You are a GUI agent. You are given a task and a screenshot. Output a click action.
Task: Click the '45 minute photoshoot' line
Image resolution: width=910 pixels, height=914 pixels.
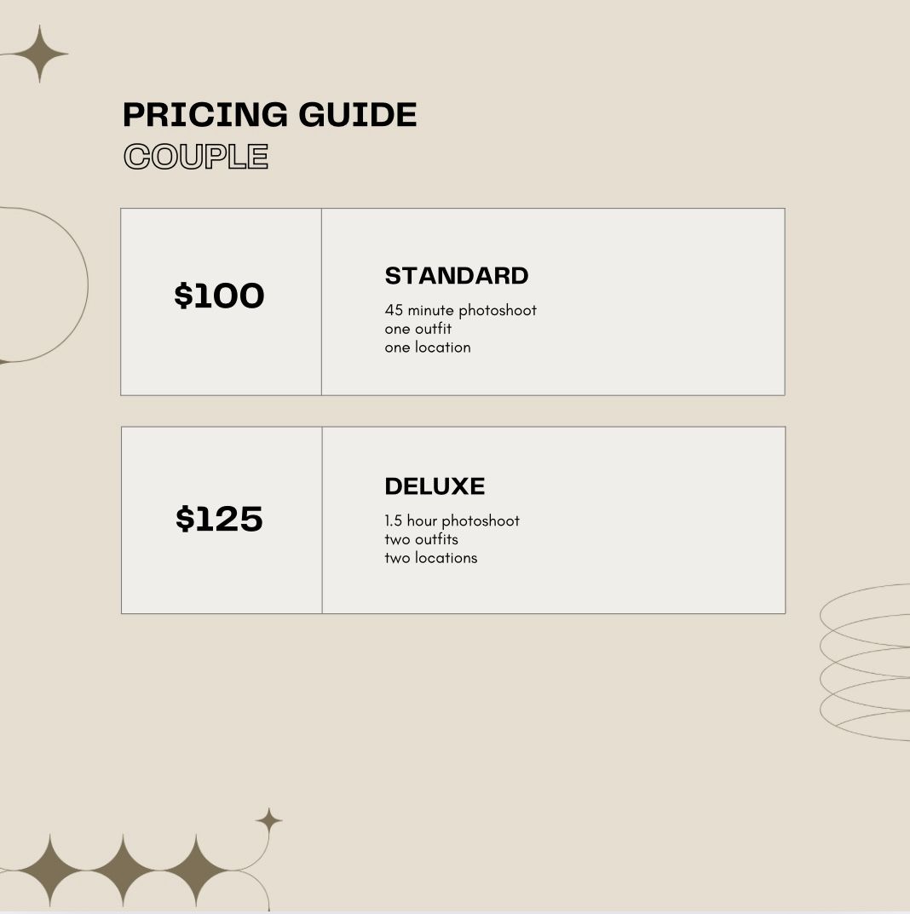click(460, 310)
